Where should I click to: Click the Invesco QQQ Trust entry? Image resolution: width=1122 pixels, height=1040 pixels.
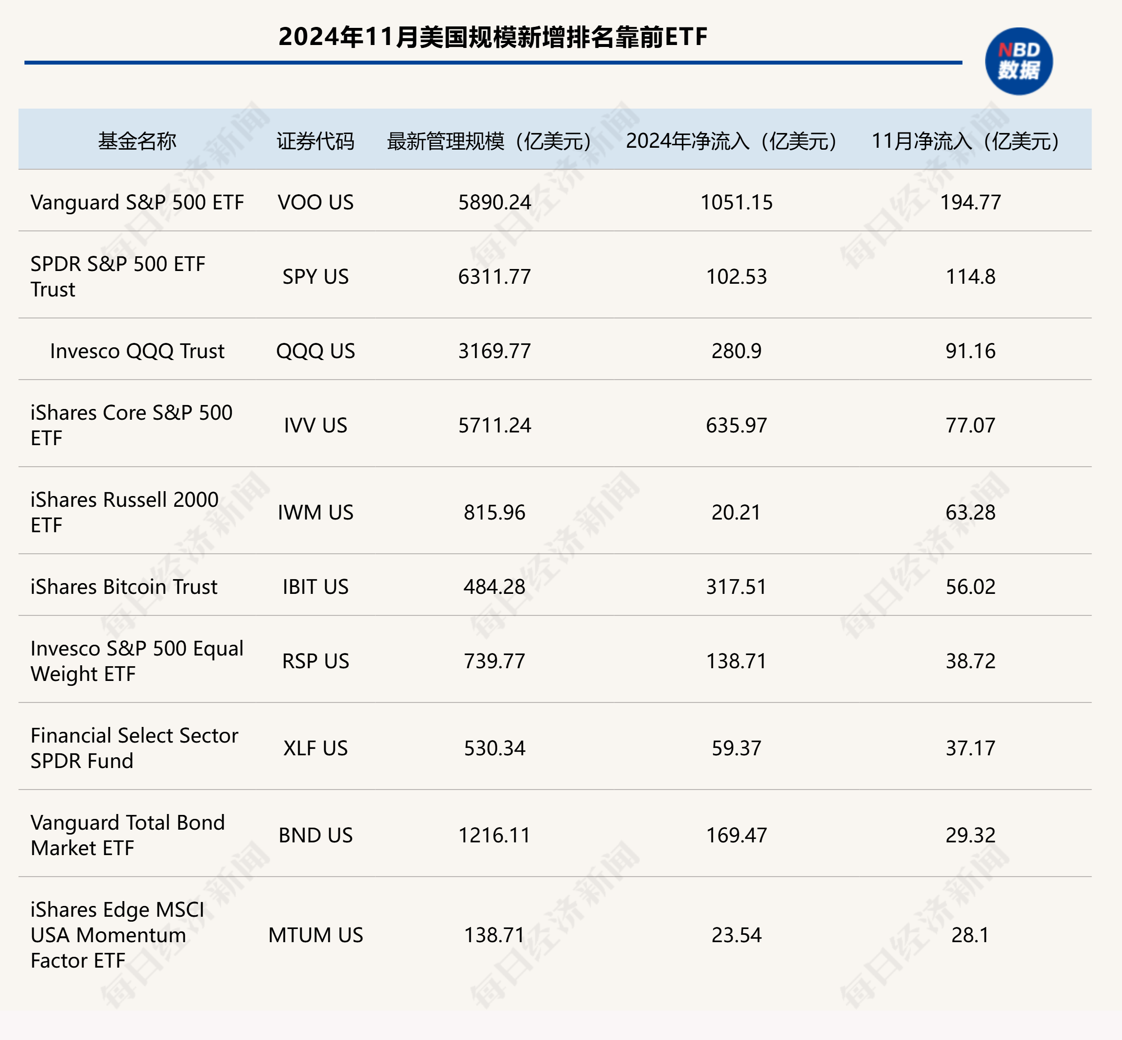pos(136,350)
